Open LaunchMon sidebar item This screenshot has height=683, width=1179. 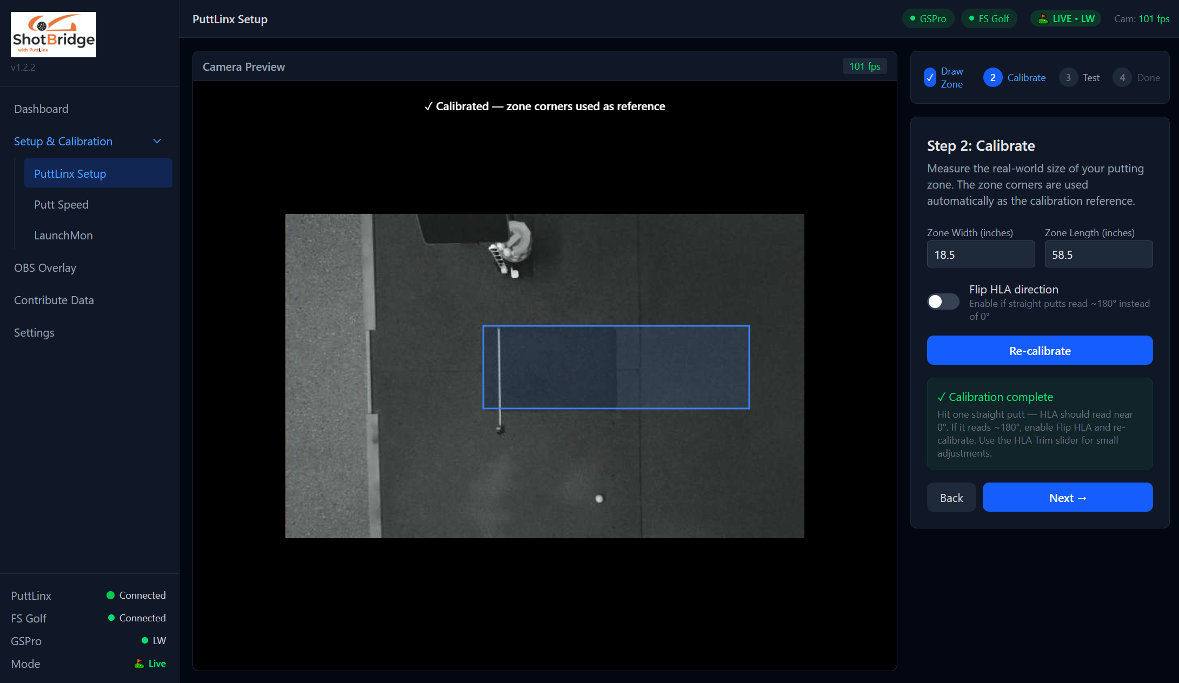[63, 236]
